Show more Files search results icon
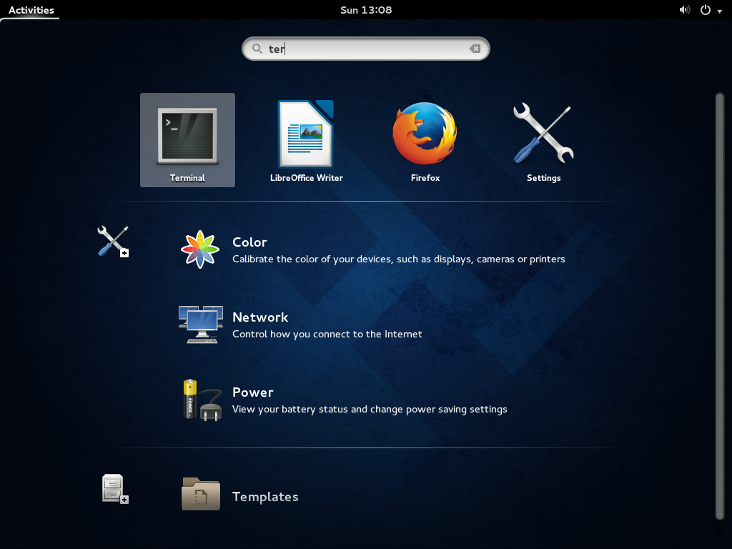732x549 pixels. pos(115,489)
